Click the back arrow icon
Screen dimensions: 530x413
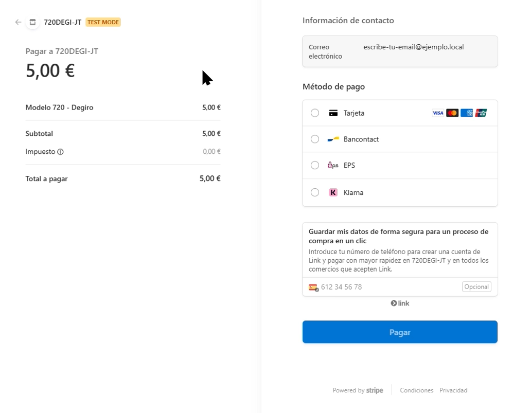(18, 22)
